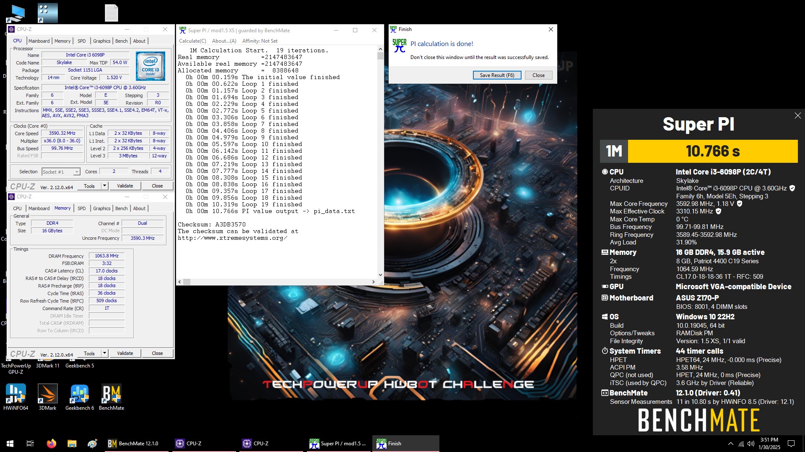Launch Firefox from the taskbar
805x452 pixels.
[x=51, y=443]
